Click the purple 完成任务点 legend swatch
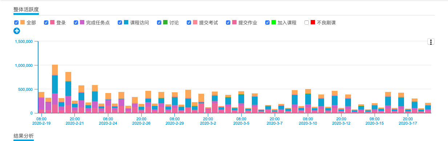The height and width of the screenshot is (141, 448). coord(82,23)
